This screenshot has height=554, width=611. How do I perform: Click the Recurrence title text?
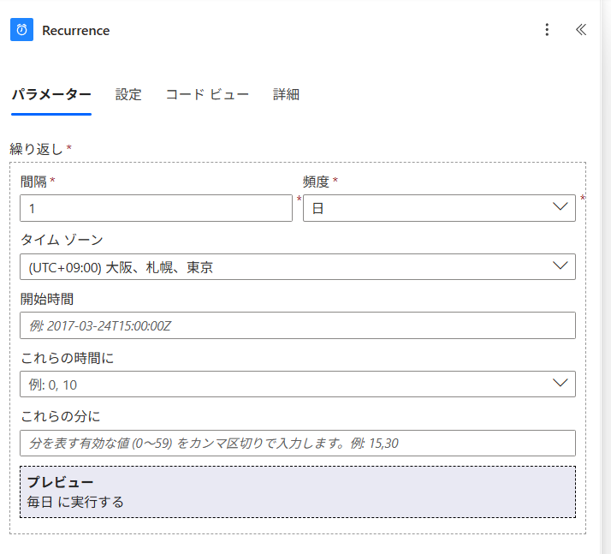(76, 31)
